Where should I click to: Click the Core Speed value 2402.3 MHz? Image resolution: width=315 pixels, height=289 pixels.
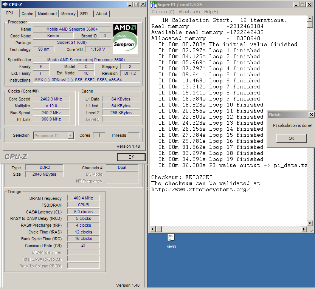[51, 99]
